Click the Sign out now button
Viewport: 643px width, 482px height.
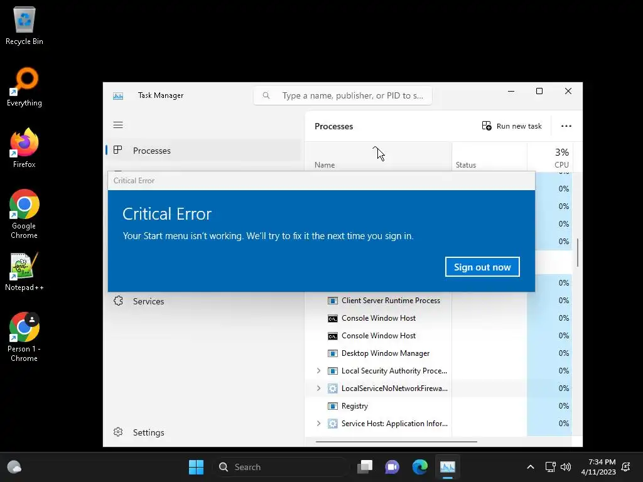[482, 267]
